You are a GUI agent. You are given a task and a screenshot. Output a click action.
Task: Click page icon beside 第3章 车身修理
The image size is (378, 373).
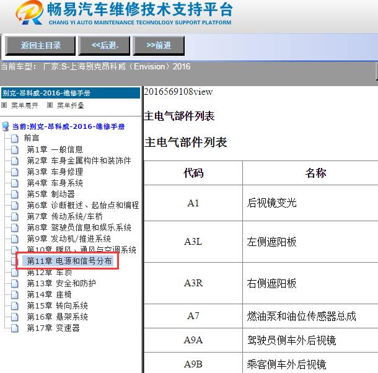point(15,172)
